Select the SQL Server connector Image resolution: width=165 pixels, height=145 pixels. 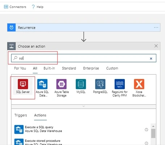pyautogui.click(x=23, y=86)
